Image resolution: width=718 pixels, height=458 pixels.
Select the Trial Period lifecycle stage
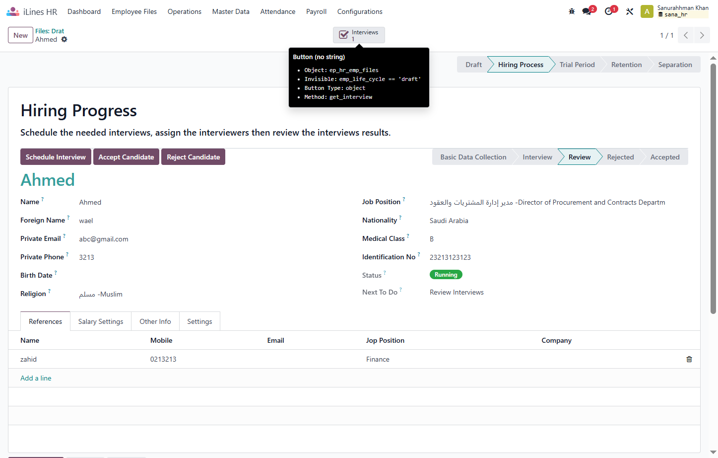pyautogui.click(x=577, y=65)
